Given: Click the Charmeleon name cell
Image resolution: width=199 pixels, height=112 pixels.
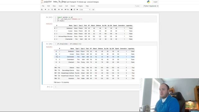Looking at the screenshot, I should pyautogui.click(x=71, y=59).
